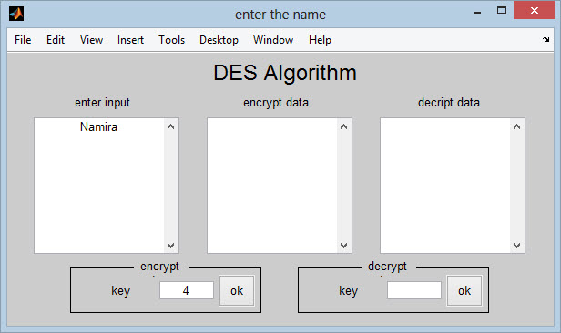Click ok button in encrypt panel
This screenshot has height=333, width=561.
tap(237, 290)
